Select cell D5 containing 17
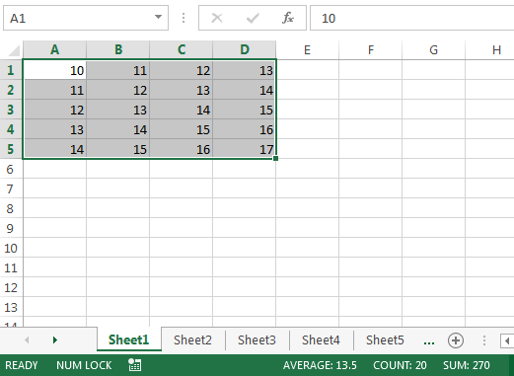Screen dimensions: 514x376 245,149
